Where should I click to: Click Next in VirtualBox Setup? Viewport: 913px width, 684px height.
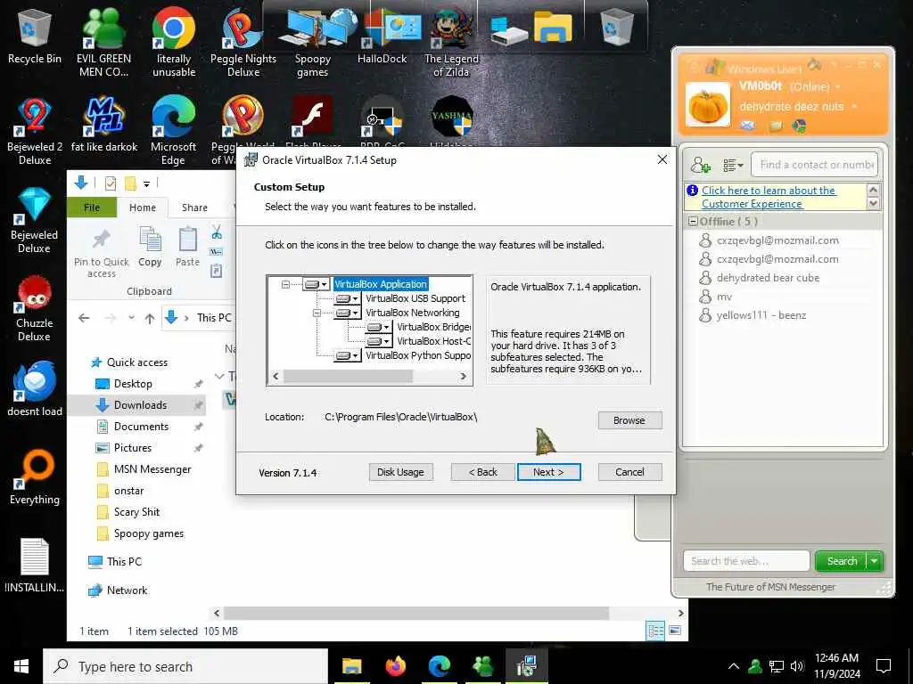click(x=548, y=472)
